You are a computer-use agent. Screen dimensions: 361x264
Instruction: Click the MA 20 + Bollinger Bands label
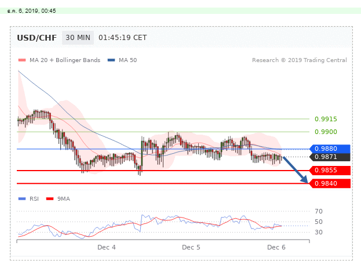click(x=65, y=60)
